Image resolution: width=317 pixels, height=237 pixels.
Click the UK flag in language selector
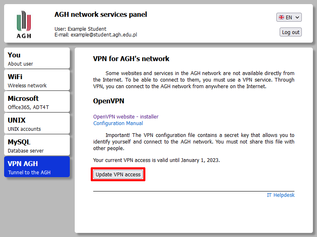pyautogui.click(x=281, y=17)
